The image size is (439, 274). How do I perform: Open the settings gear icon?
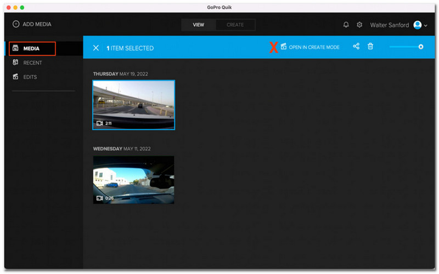coord(359,25)
